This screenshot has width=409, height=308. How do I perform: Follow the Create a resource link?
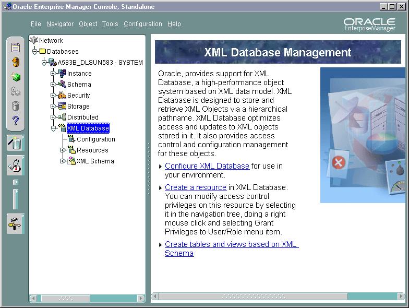(x=196, y=187)
